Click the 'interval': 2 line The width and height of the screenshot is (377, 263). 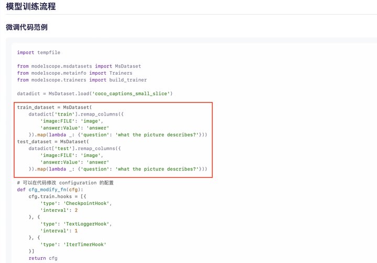pos(59,210)
